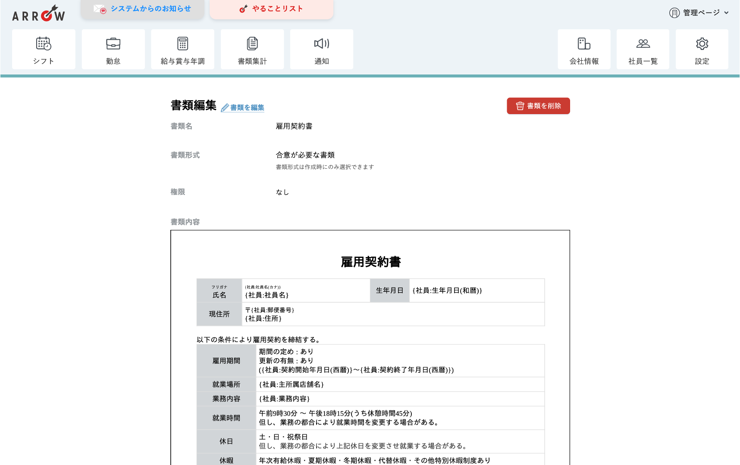Click the 就業時間 row header

pyautogui.click(x=226, y=418)
